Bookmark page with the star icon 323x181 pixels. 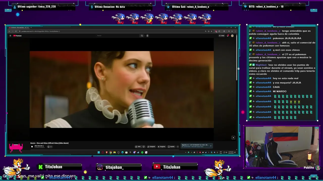211,31
